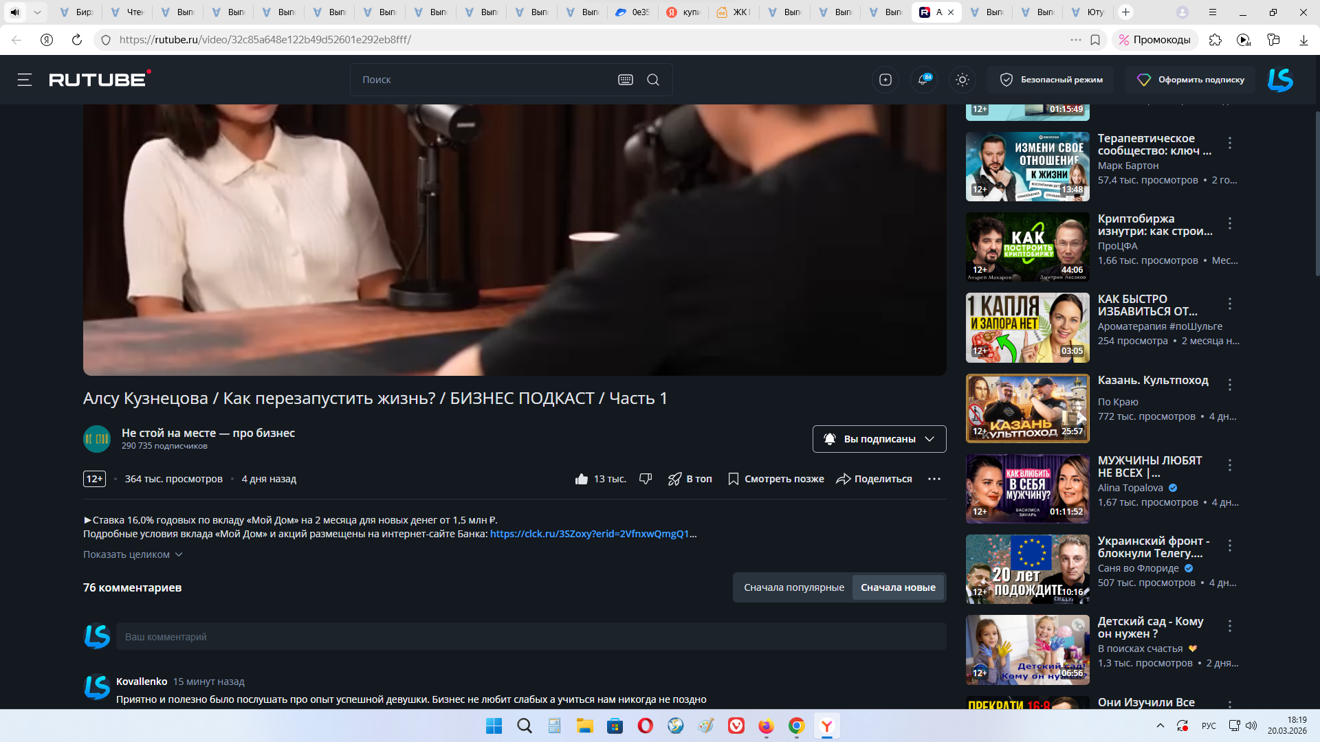Click the search magnifier icon
1320x742 pixels.
tap(653, 80)
